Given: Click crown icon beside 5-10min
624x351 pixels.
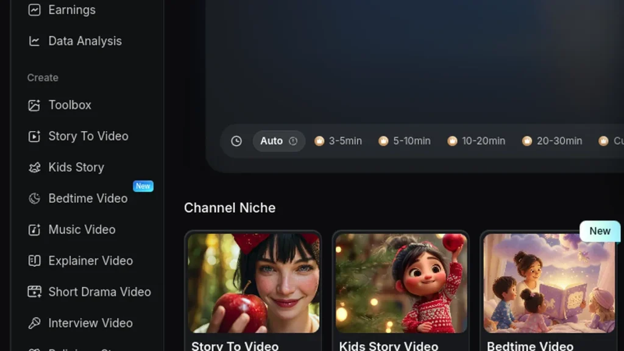Looking at the screenshot, I should [383, 141].
